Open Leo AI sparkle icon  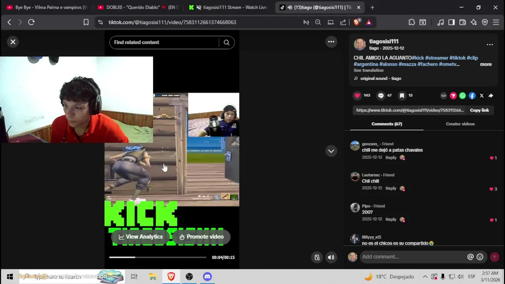click(x=473, y=22)
